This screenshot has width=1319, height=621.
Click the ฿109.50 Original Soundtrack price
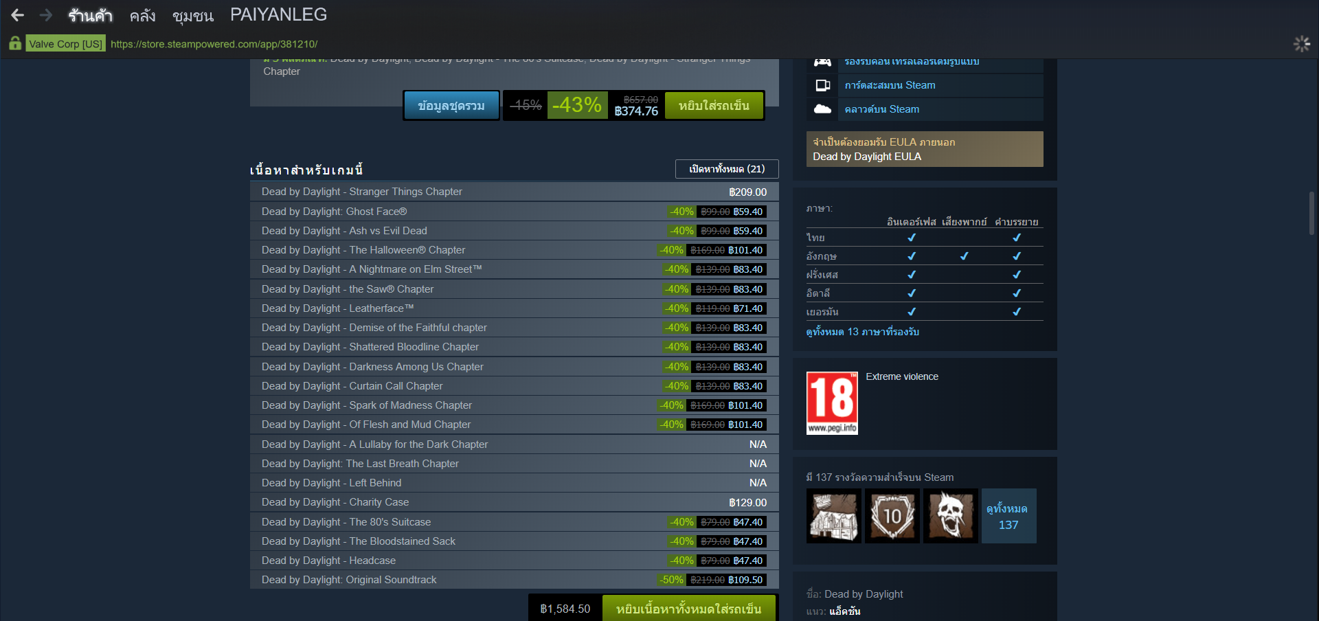pyautogui.click(x=745, y=580)
